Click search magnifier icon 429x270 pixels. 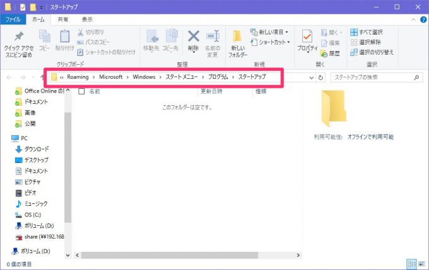pyautogui.click(x=416, y=77)
